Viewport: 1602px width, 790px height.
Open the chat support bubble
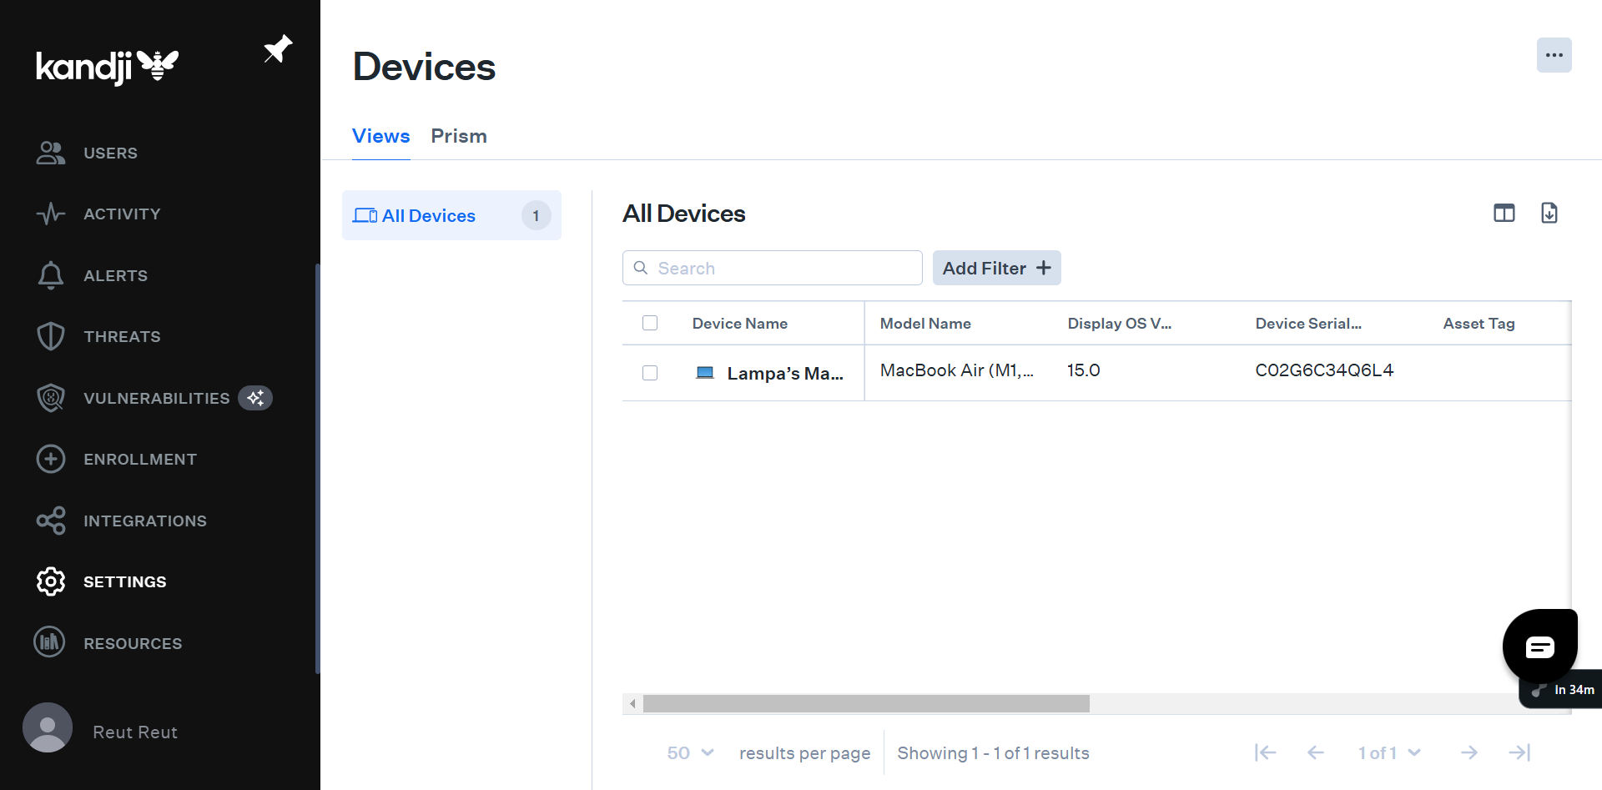(1539, 647)
